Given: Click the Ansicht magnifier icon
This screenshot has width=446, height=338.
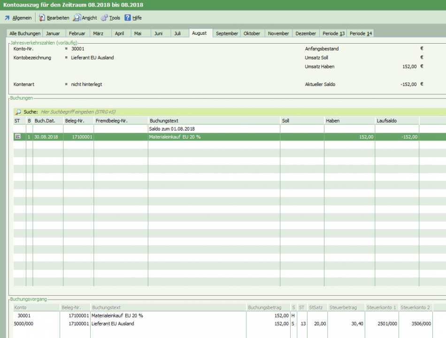Looking at the screenshot, I should click(77, 18).
